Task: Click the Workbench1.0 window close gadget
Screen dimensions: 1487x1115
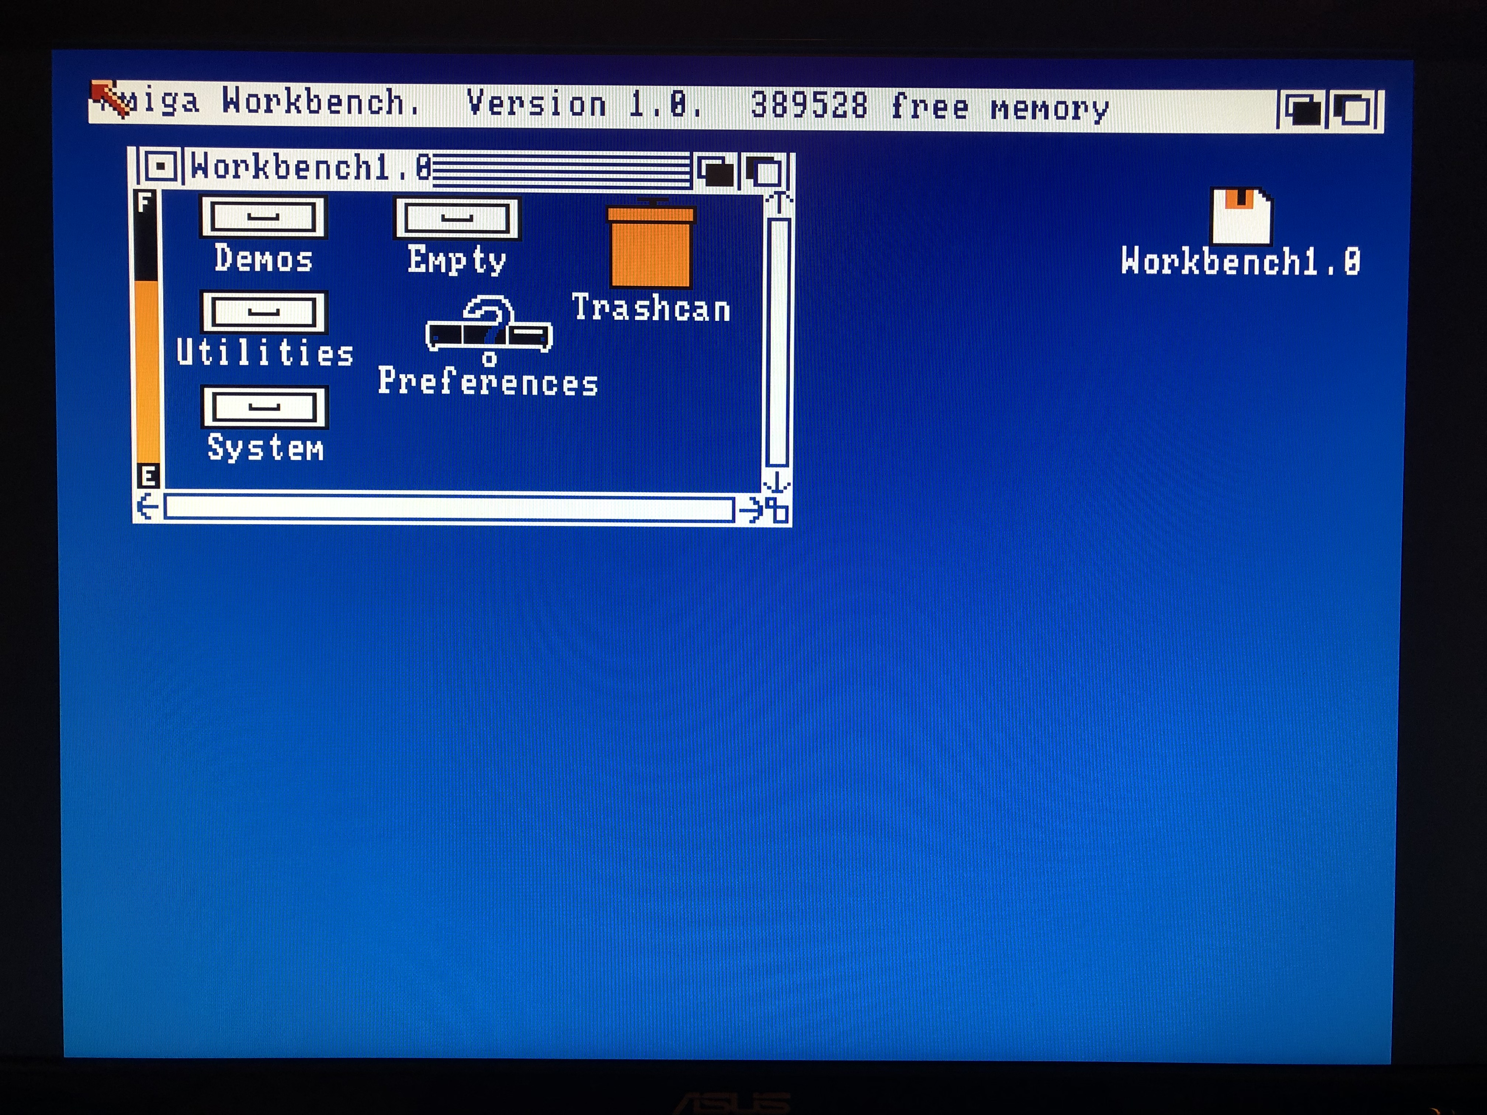Action: click(160, 166)
